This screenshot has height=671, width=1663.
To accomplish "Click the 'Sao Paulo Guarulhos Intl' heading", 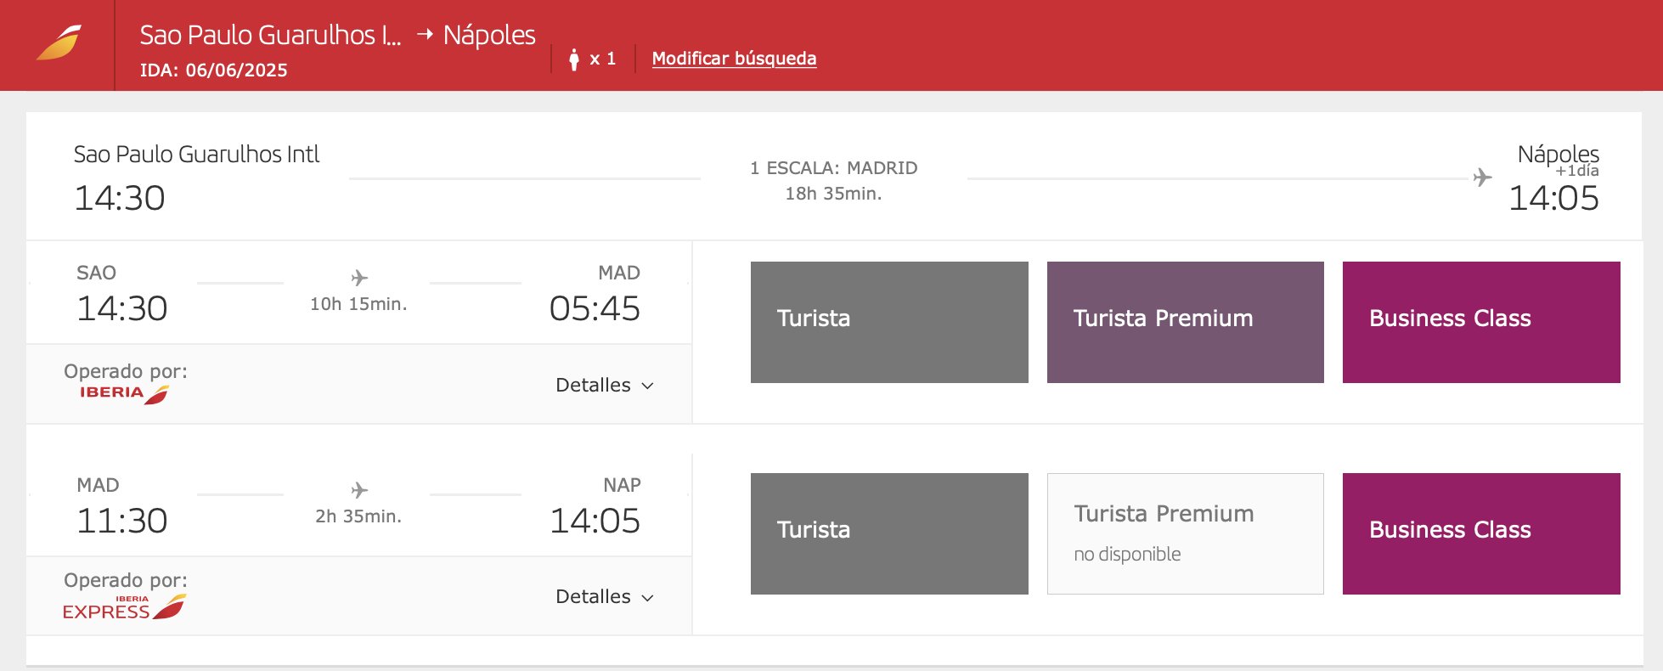I will click(196, 155).
